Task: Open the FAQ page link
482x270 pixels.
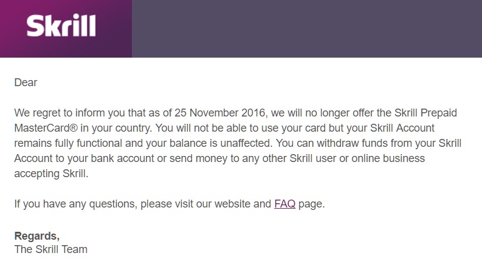Action: pos(284,204)
